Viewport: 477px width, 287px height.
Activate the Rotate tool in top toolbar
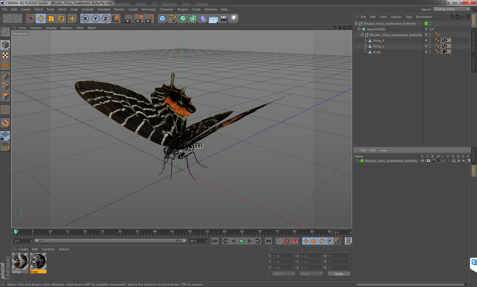pyautogui.click(x=61, y=19)
